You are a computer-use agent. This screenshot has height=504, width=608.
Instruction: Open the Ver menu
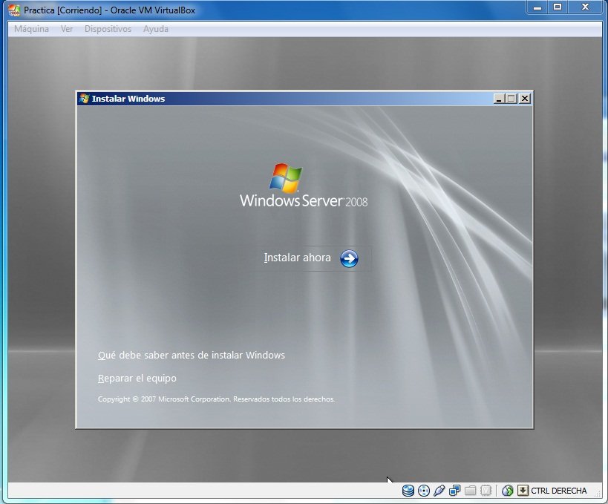tap(67, 29)
